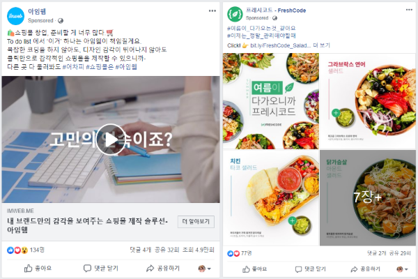The image size is (418, 279).
Task: Open the 그라브락스 연어 샐러드 image
Action: (x=367, y=101)
